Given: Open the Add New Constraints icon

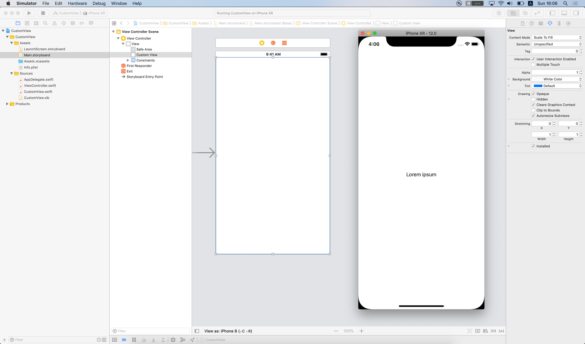Looking at the screenshot, I should tap(493, 331).
